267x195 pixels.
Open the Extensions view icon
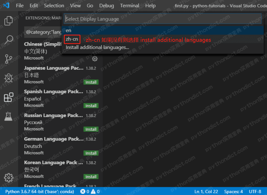pyautogui.click(x=9, y=97)
